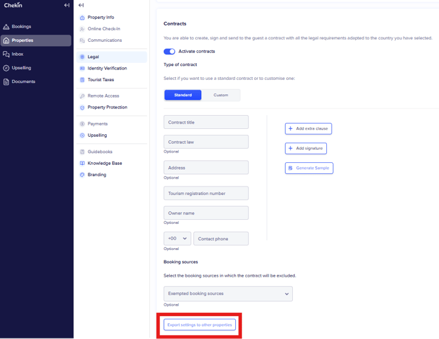Open Tourist Taxes settings section
The image size is (439, 339).
pos(100,80)
